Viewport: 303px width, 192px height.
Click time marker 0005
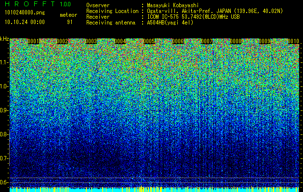[x=149, y=41]
